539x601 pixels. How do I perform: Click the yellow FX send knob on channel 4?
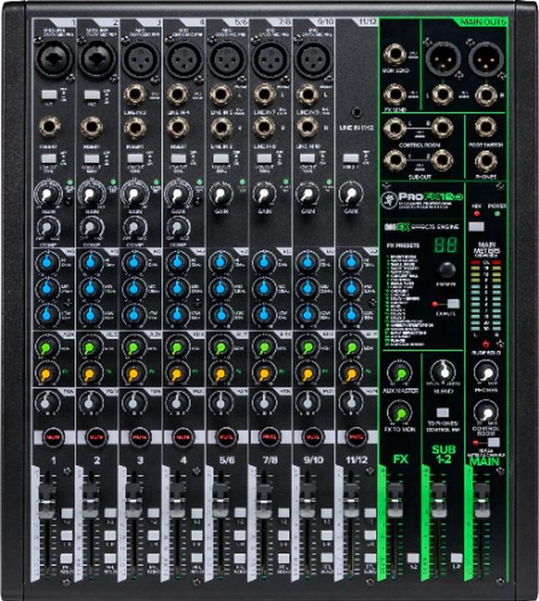[177, 373]
